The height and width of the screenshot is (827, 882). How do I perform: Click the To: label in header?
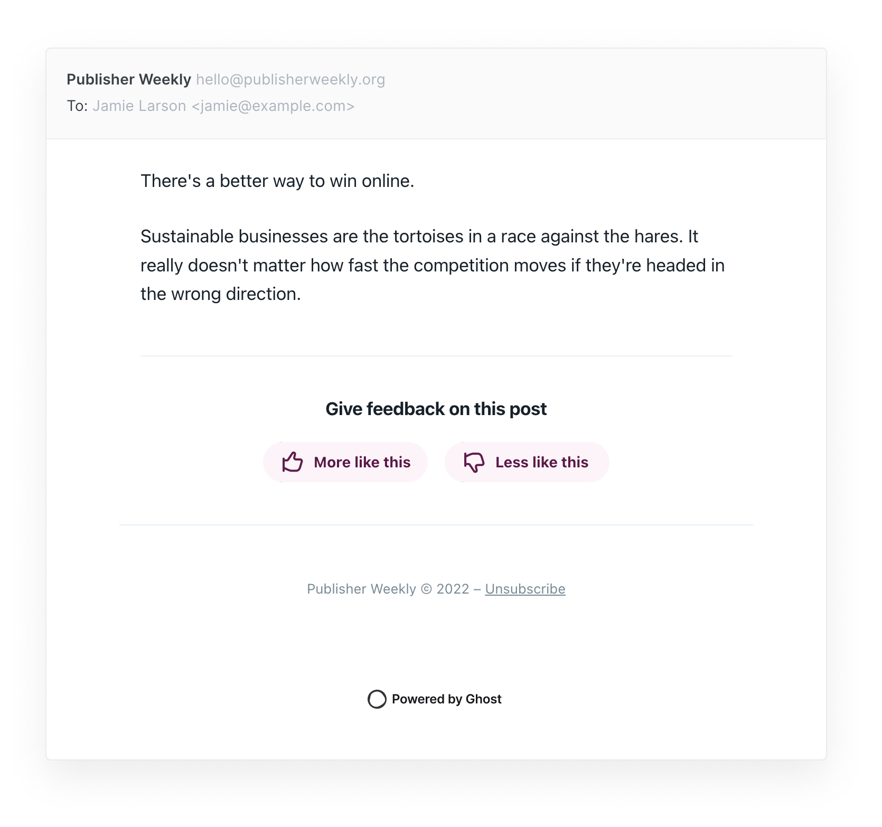(77, 106)
